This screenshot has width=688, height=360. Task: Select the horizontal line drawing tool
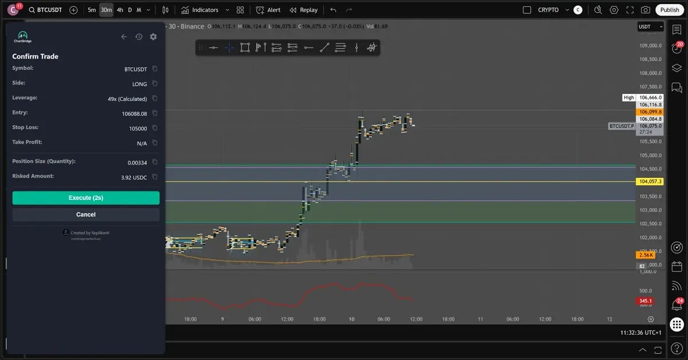(x=308, y=48)
